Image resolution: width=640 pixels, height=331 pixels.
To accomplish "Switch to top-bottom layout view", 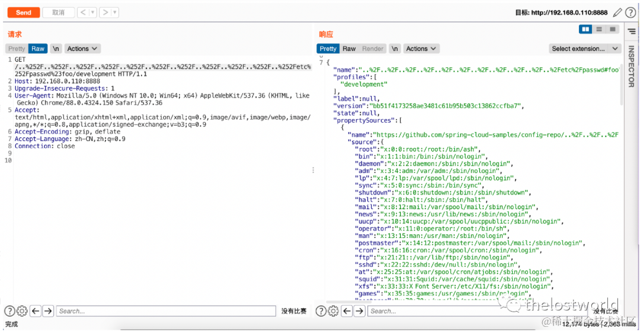I will pos(599,30).
